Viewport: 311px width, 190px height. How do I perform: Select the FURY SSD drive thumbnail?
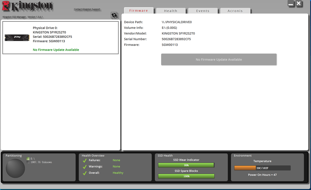click(17, 37)
